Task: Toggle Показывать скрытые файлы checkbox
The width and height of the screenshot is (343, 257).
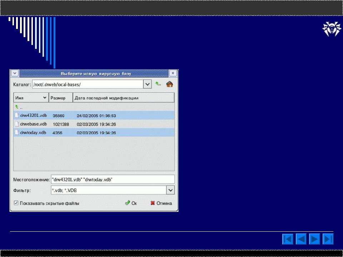Action: [16, 203]
